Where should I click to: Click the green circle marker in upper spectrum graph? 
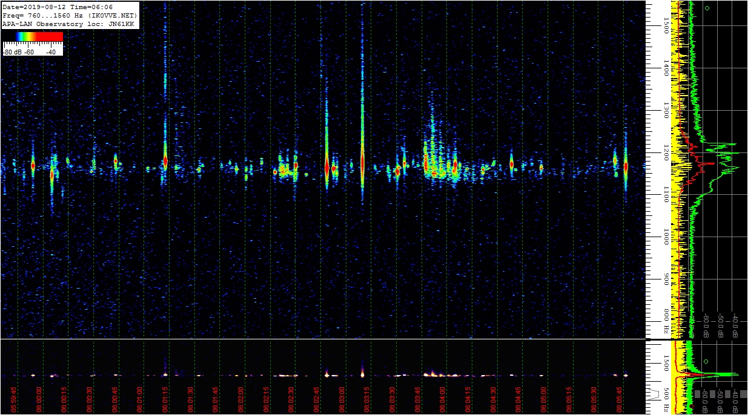[706, 8]
